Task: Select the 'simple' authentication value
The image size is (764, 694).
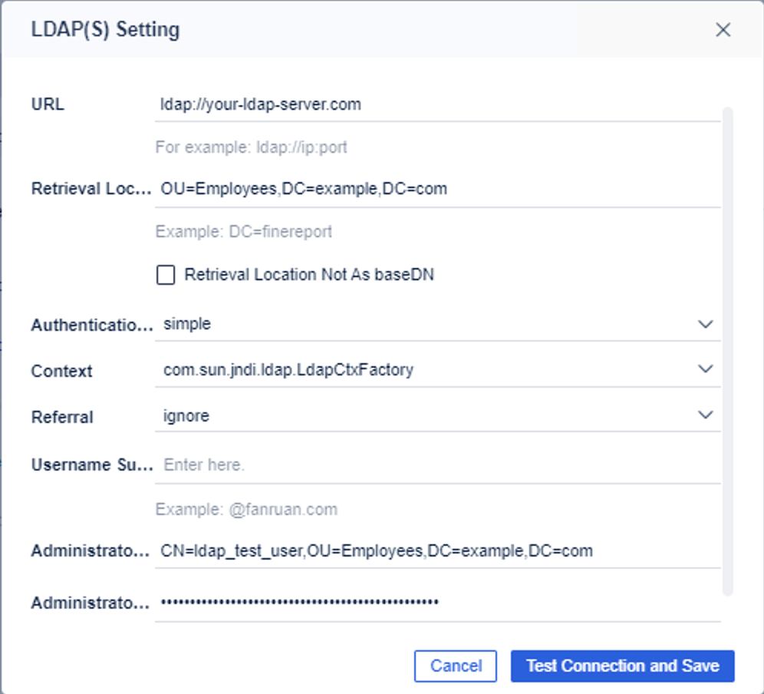Action: 187,324
